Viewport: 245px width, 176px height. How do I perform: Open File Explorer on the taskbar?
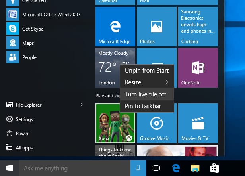tap(195, 168)
